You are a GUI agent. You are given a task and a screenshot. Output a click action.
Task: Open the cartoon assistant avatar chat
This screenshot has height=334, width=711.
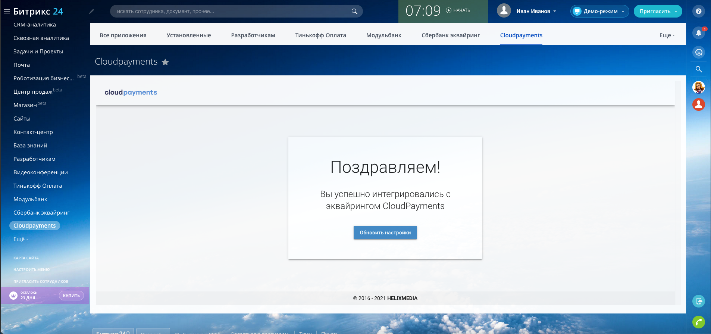(699, 87)
